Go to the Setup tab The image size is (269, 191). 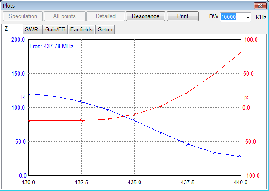(105, 29)
